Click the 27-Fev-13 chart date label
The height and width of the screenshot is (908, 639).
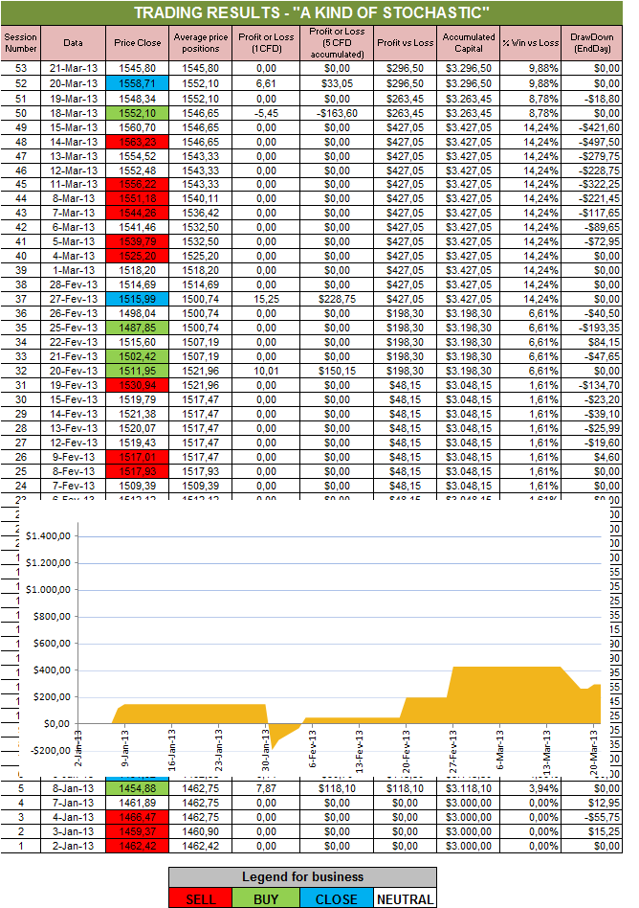pos(452,751)
